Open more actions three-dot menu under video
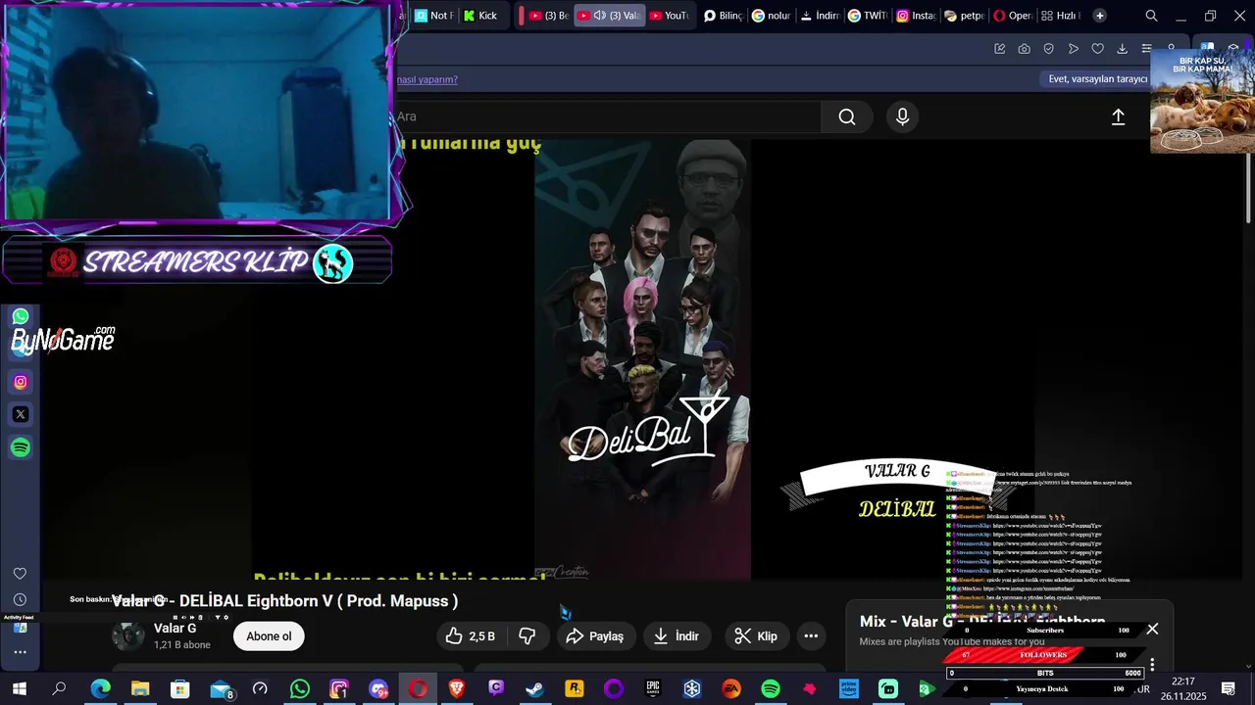Image resolution: width=1255 pixels, height=705 pixels. coord(811,636)
